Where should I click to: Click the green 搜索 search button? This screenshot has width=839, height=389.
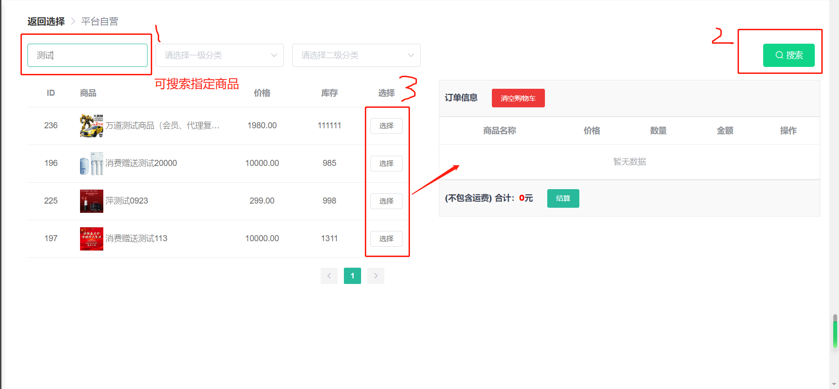(788, 55)
